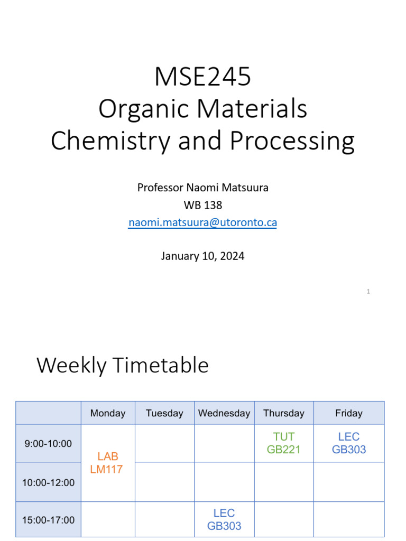The image size is (406, 541).
Task: Click the orange LAB LM117 cell
Action: (108, 463)
